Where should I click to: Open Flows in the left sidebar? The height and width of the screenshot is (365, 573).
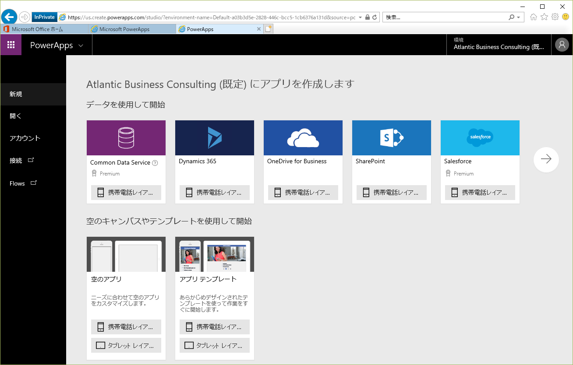pos(33,183)
